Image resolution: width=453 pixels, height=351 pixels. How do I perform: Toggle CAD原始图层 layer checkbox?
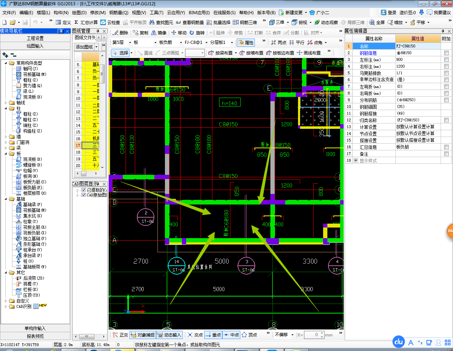point(84,195)
